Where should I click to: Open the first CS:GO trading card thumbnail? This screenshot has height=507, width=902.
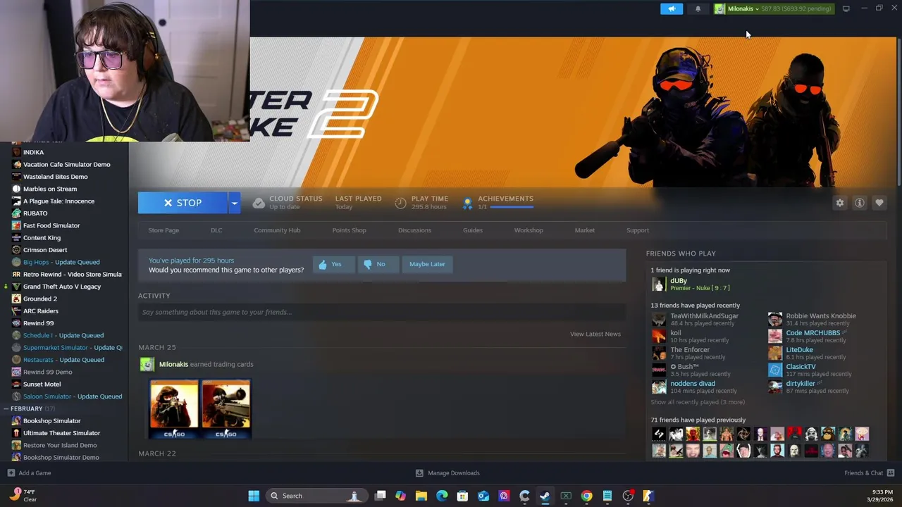(x=174, y=409)
